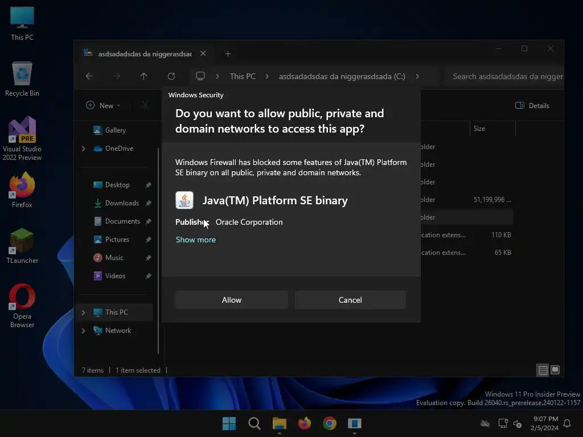Launch Firefox from the desktop shortcut
Viewport: 583px width, 437px height.
pyautogui.click(x=22, y=189)
